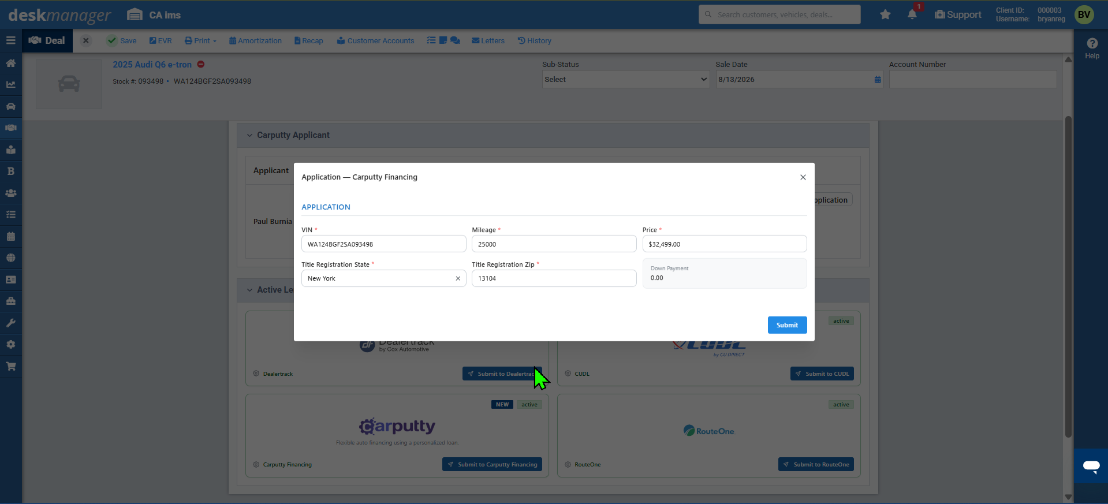Click the Mileage input field
Viewport: 1108px width, 504px height.
554,244
